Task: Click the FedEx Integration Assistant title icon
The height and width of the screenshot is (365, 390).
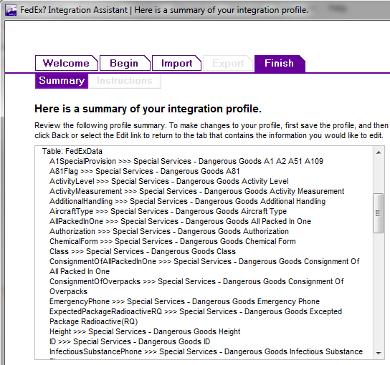Action: point(11,11)
